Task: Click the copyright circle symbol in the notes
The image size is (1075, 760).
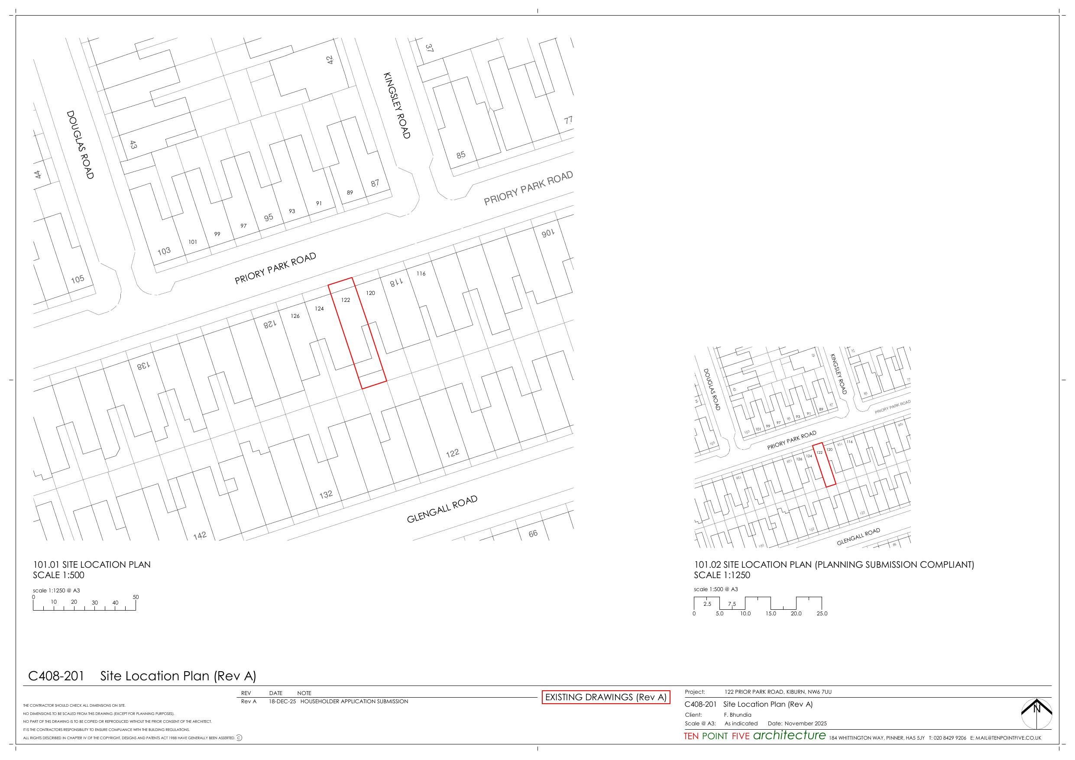Action: (x=239, y=738)
